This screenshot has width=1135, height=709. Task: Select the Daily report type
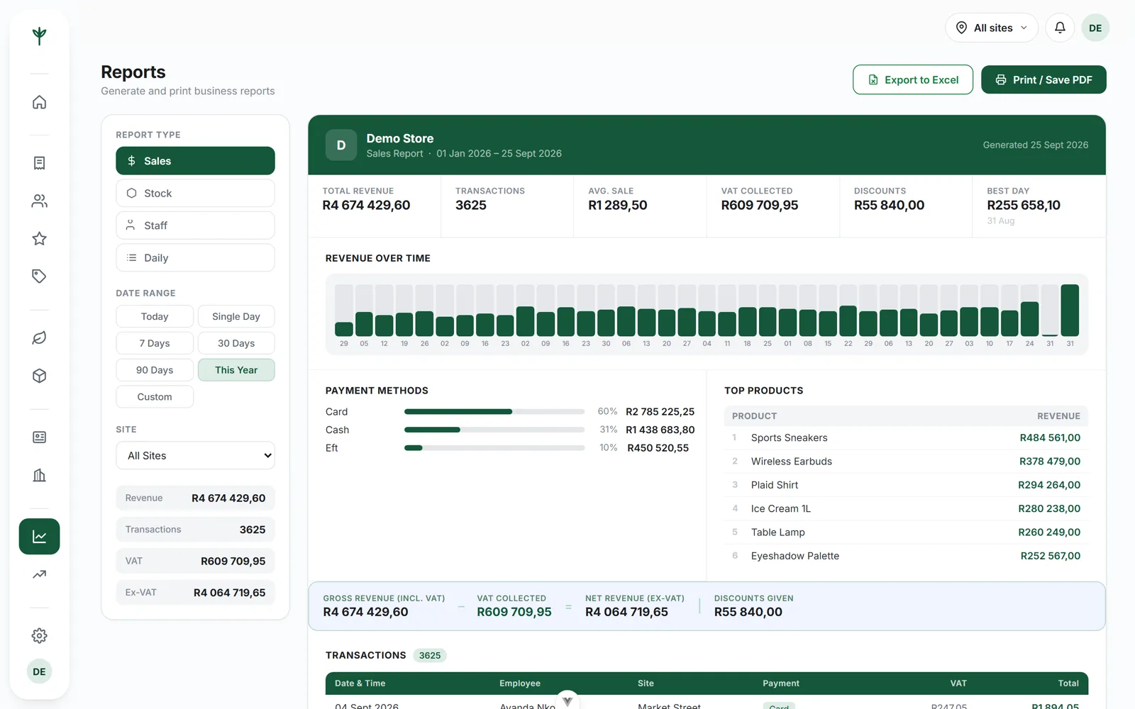pos(195,258)
